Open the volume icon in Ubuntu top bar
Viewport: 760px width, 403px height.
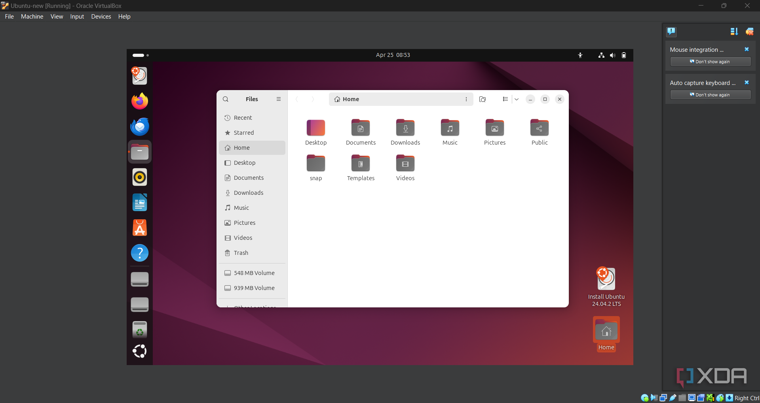tap(613, 55)
